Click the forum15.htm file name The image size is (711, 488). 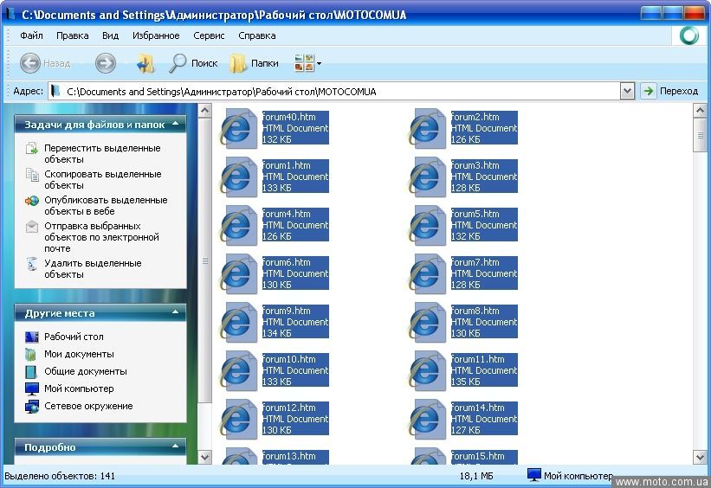(477, 456)
